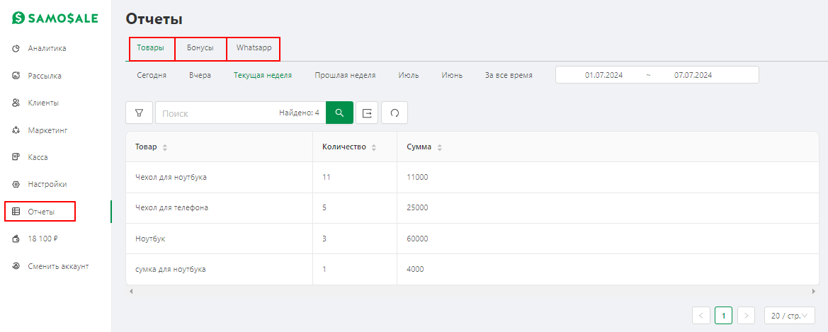Viewport: 828px width, 332px height.
Task: Click the Отчеты page heading
Action: click(154, 20)
